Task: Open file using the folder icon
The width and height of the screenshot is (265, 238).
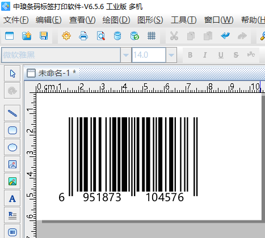Action: pyautogui.click(x=27, y=36)
